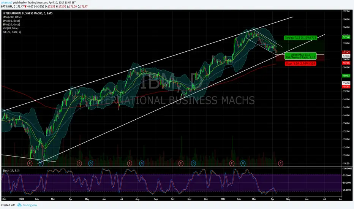
Task: Click the white 156.98 price tag
Action: [346, 83]
